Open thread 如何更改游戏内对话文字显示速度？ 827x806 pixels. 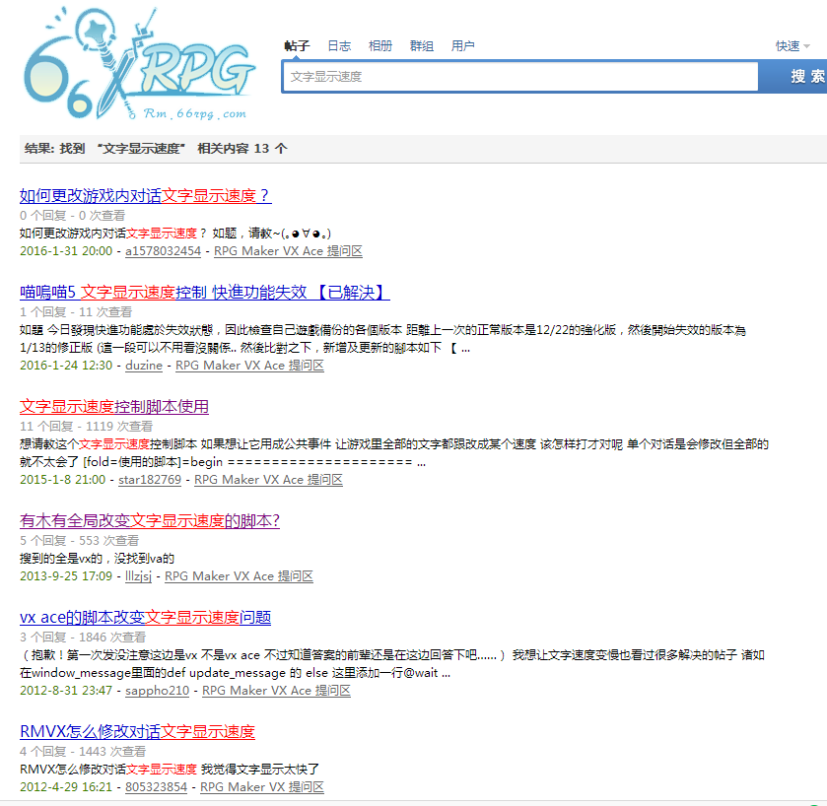tap(146, 195)
